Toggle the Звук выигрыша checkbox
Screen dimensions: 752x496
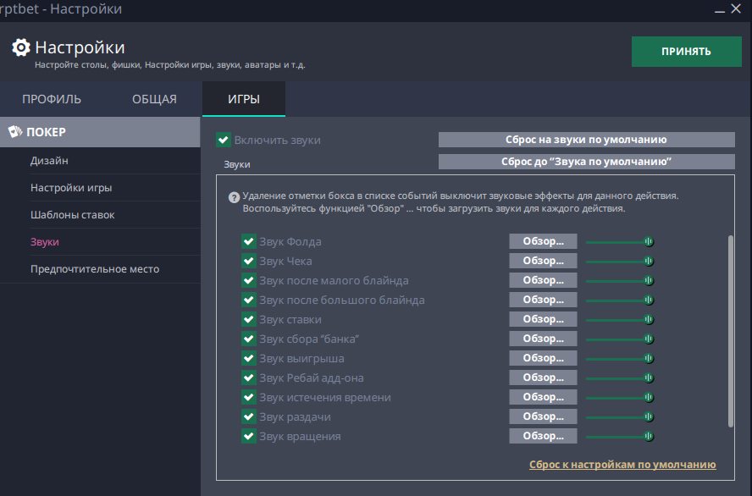[249, 358]
